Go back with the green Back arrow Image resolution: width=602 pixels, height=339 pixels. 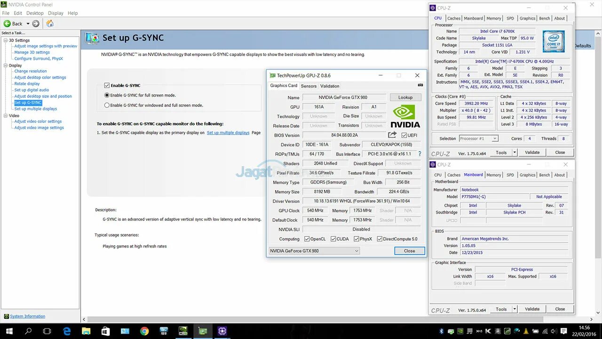point(7,24)
